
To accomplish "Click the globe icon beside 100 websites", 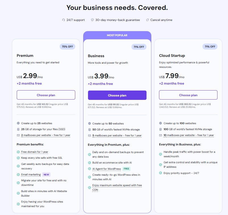I will tap(161, 123).
